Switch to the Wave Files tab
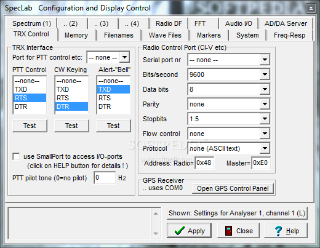 pos(165,35)
